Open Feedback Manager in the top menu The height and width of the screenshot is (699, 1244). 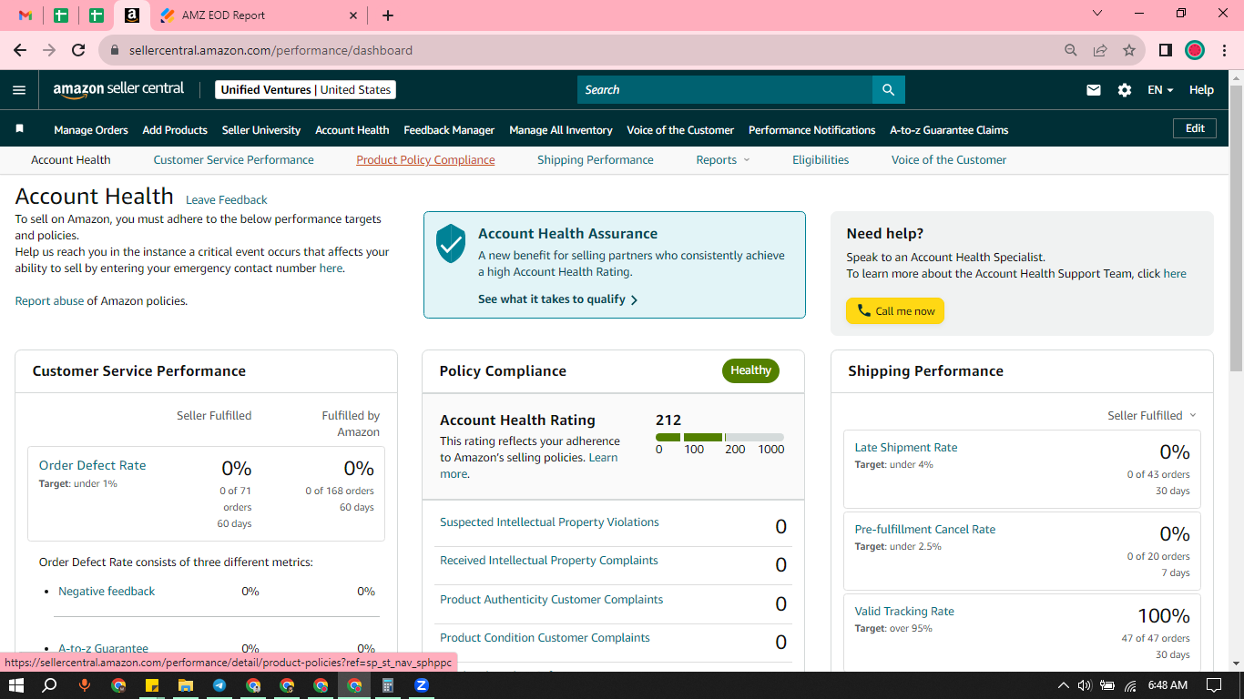click(449, 130)
